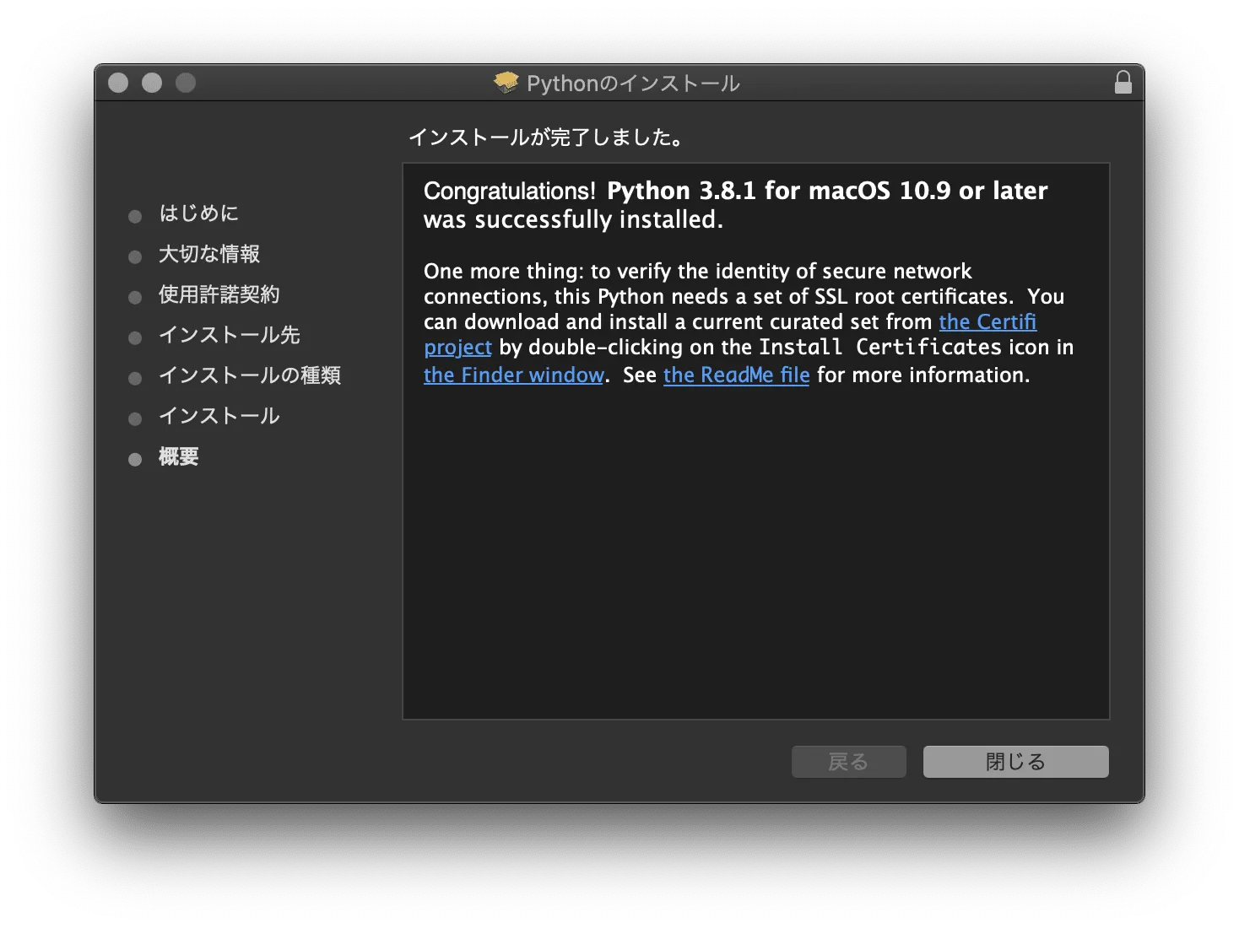Select the はじめに step in sidebar
1239x928 pixels.
[199, 213]
